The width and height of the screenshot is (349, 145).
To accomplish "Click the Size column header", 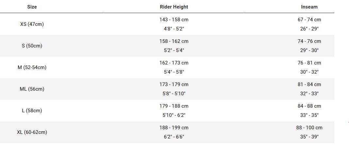I will pyautogui.click(x=32, y=7).
